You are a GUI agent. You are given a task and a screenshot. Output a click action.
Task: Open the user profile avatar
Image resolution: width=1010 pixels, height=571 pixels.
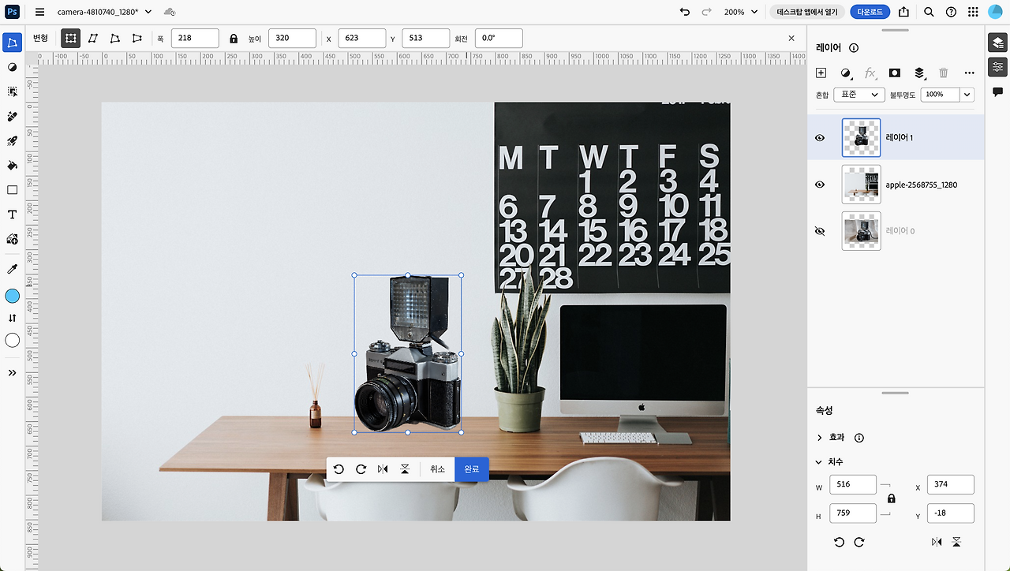tap(995, 12)
